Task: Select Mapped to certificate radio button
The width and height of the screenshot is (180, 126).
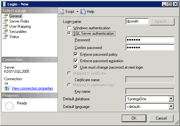Action: point(69,73)
